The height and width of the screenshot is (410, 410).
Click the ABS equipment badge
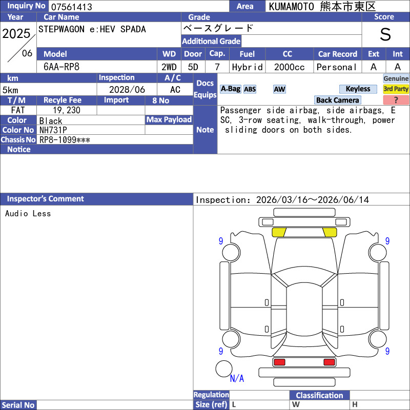pos(250,89)
